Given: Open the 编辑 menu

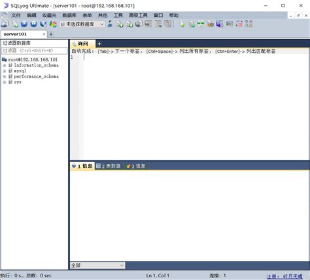Looking at the screenshot, I should (31, 15).
